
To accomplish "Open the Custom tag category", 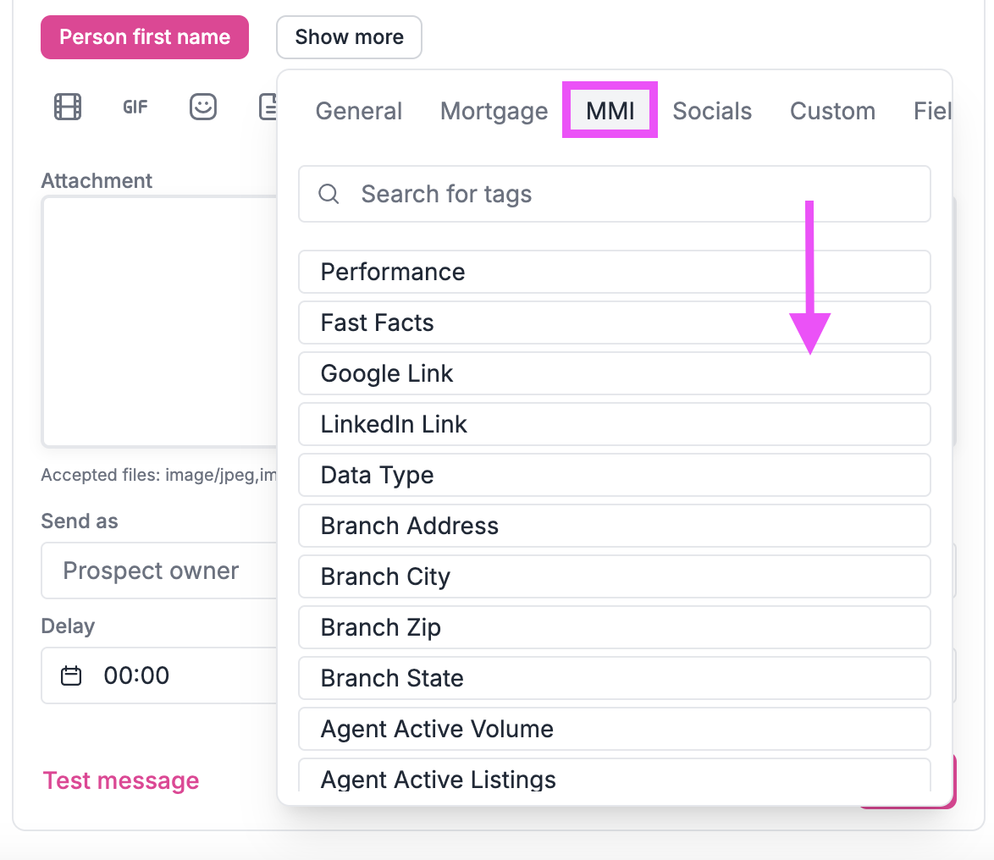I will point(832,110).
